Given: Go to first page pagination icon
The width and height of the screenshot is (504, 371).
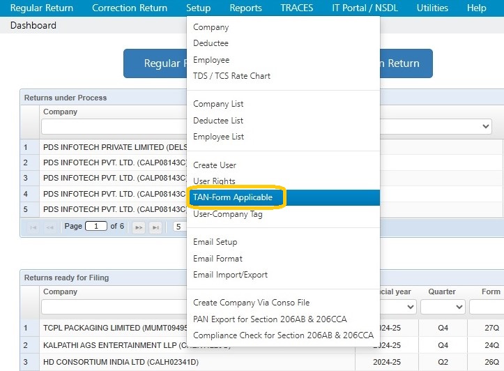Looking at the screenshot, I should (x=33, y=227).
